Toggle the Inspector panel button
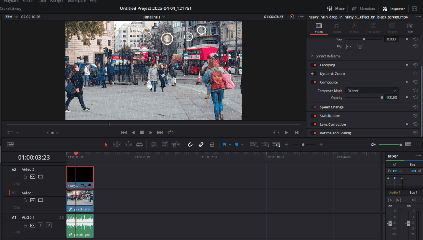 (x=394, y=9)
